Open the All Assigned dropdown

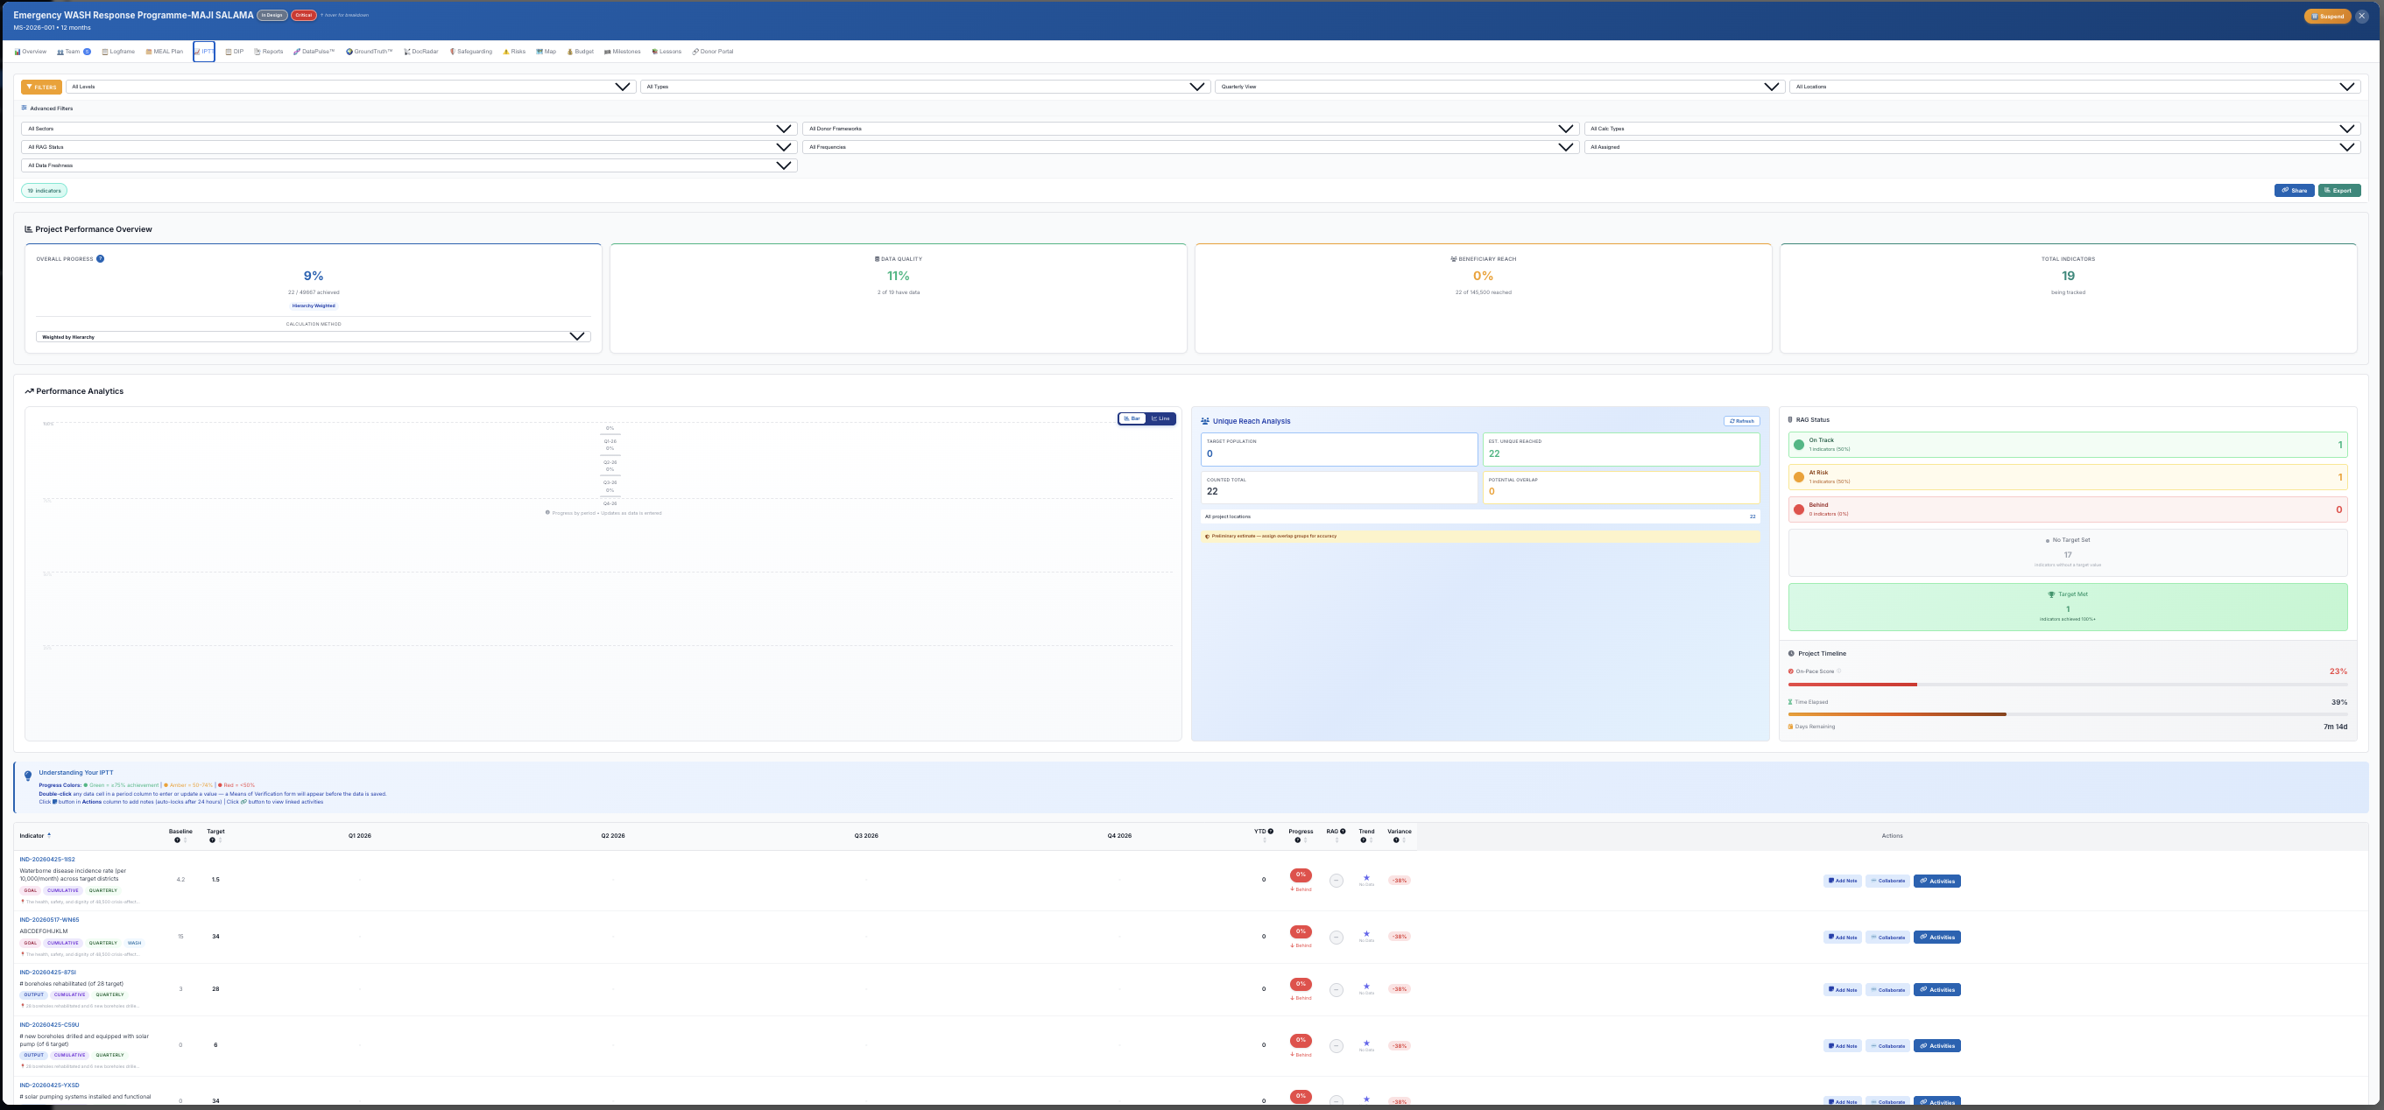click(x=1971, y=147)
